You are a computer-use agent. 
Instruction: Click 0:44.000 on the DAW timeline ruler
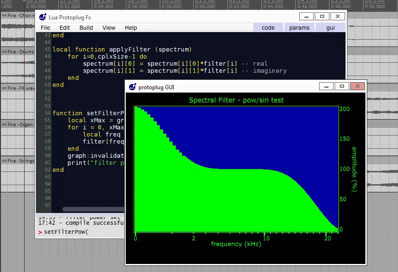coord(273,6)
